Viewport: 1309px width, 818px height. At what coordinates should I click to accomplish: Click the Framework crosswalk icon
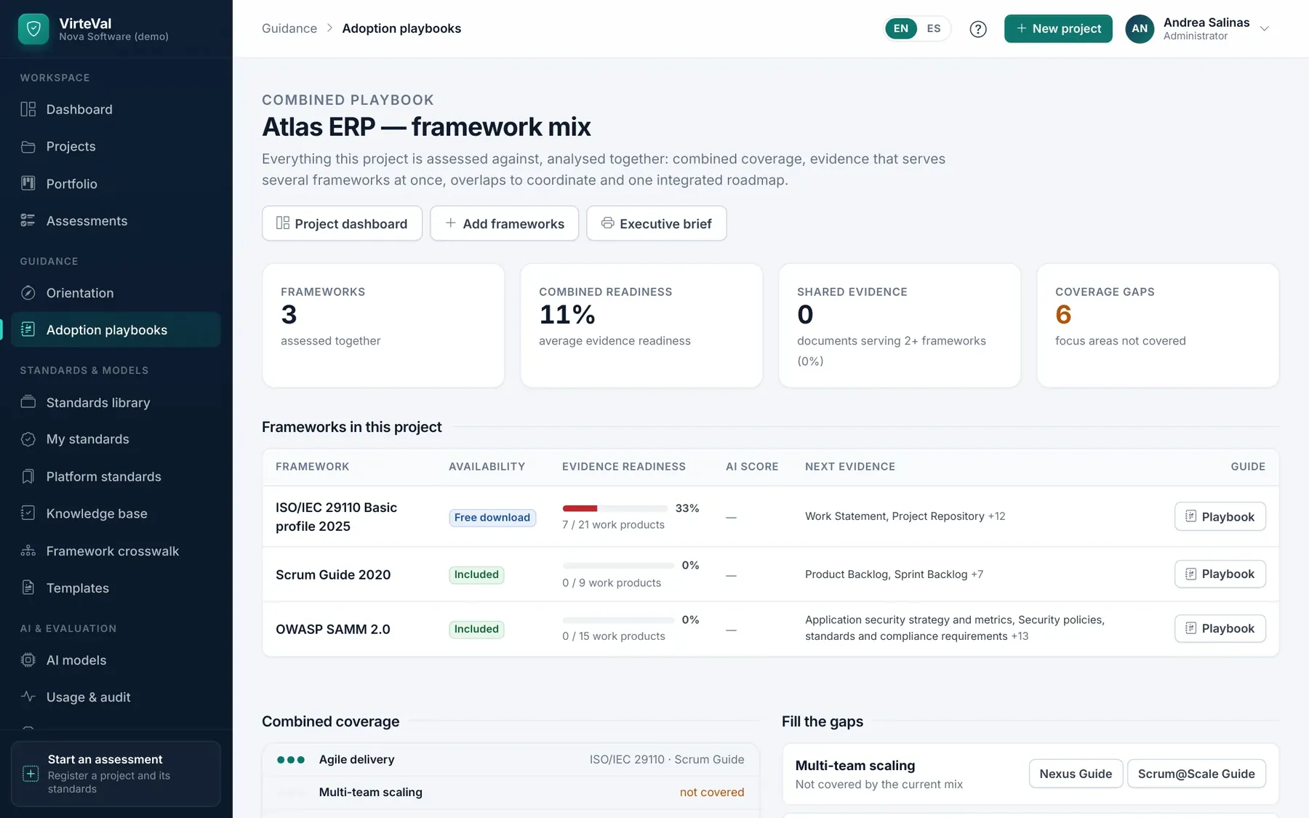click(28, 550)
